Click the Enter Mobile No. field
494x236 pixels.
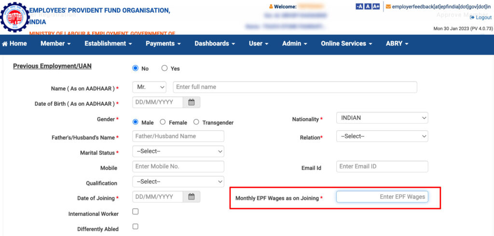[178, 167]
